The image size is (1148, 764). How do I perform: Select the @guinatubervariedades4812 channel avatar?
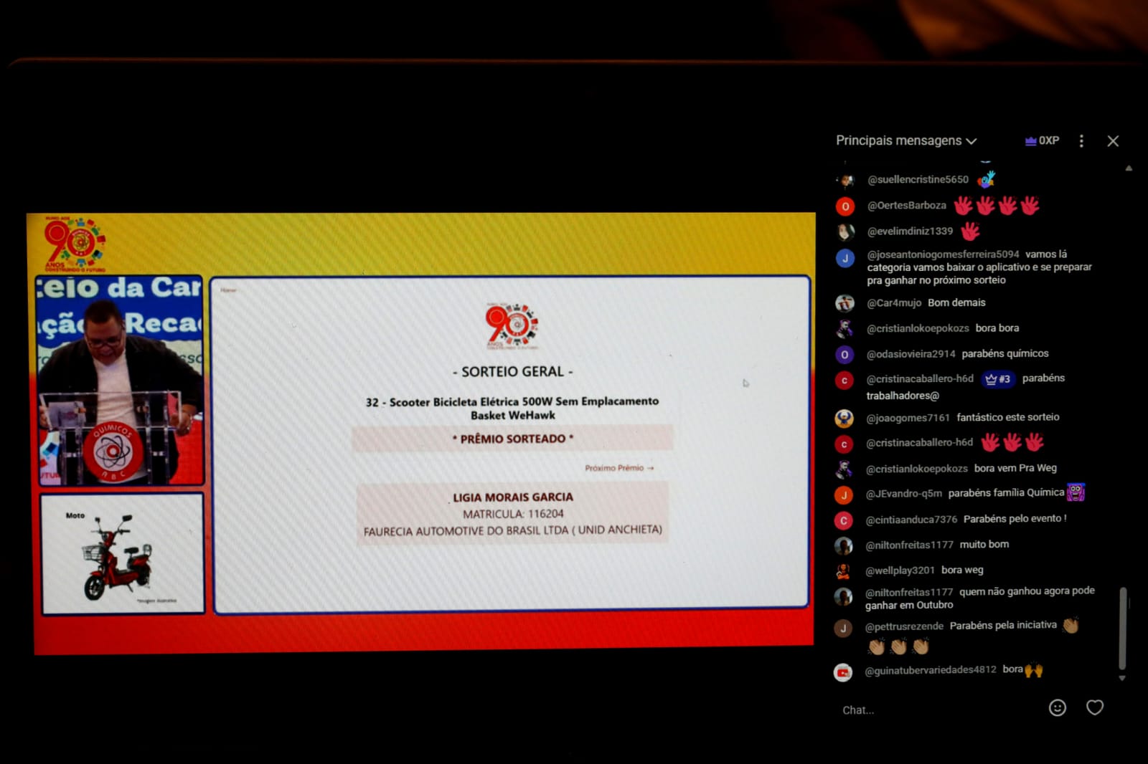[x=843, y=672]
